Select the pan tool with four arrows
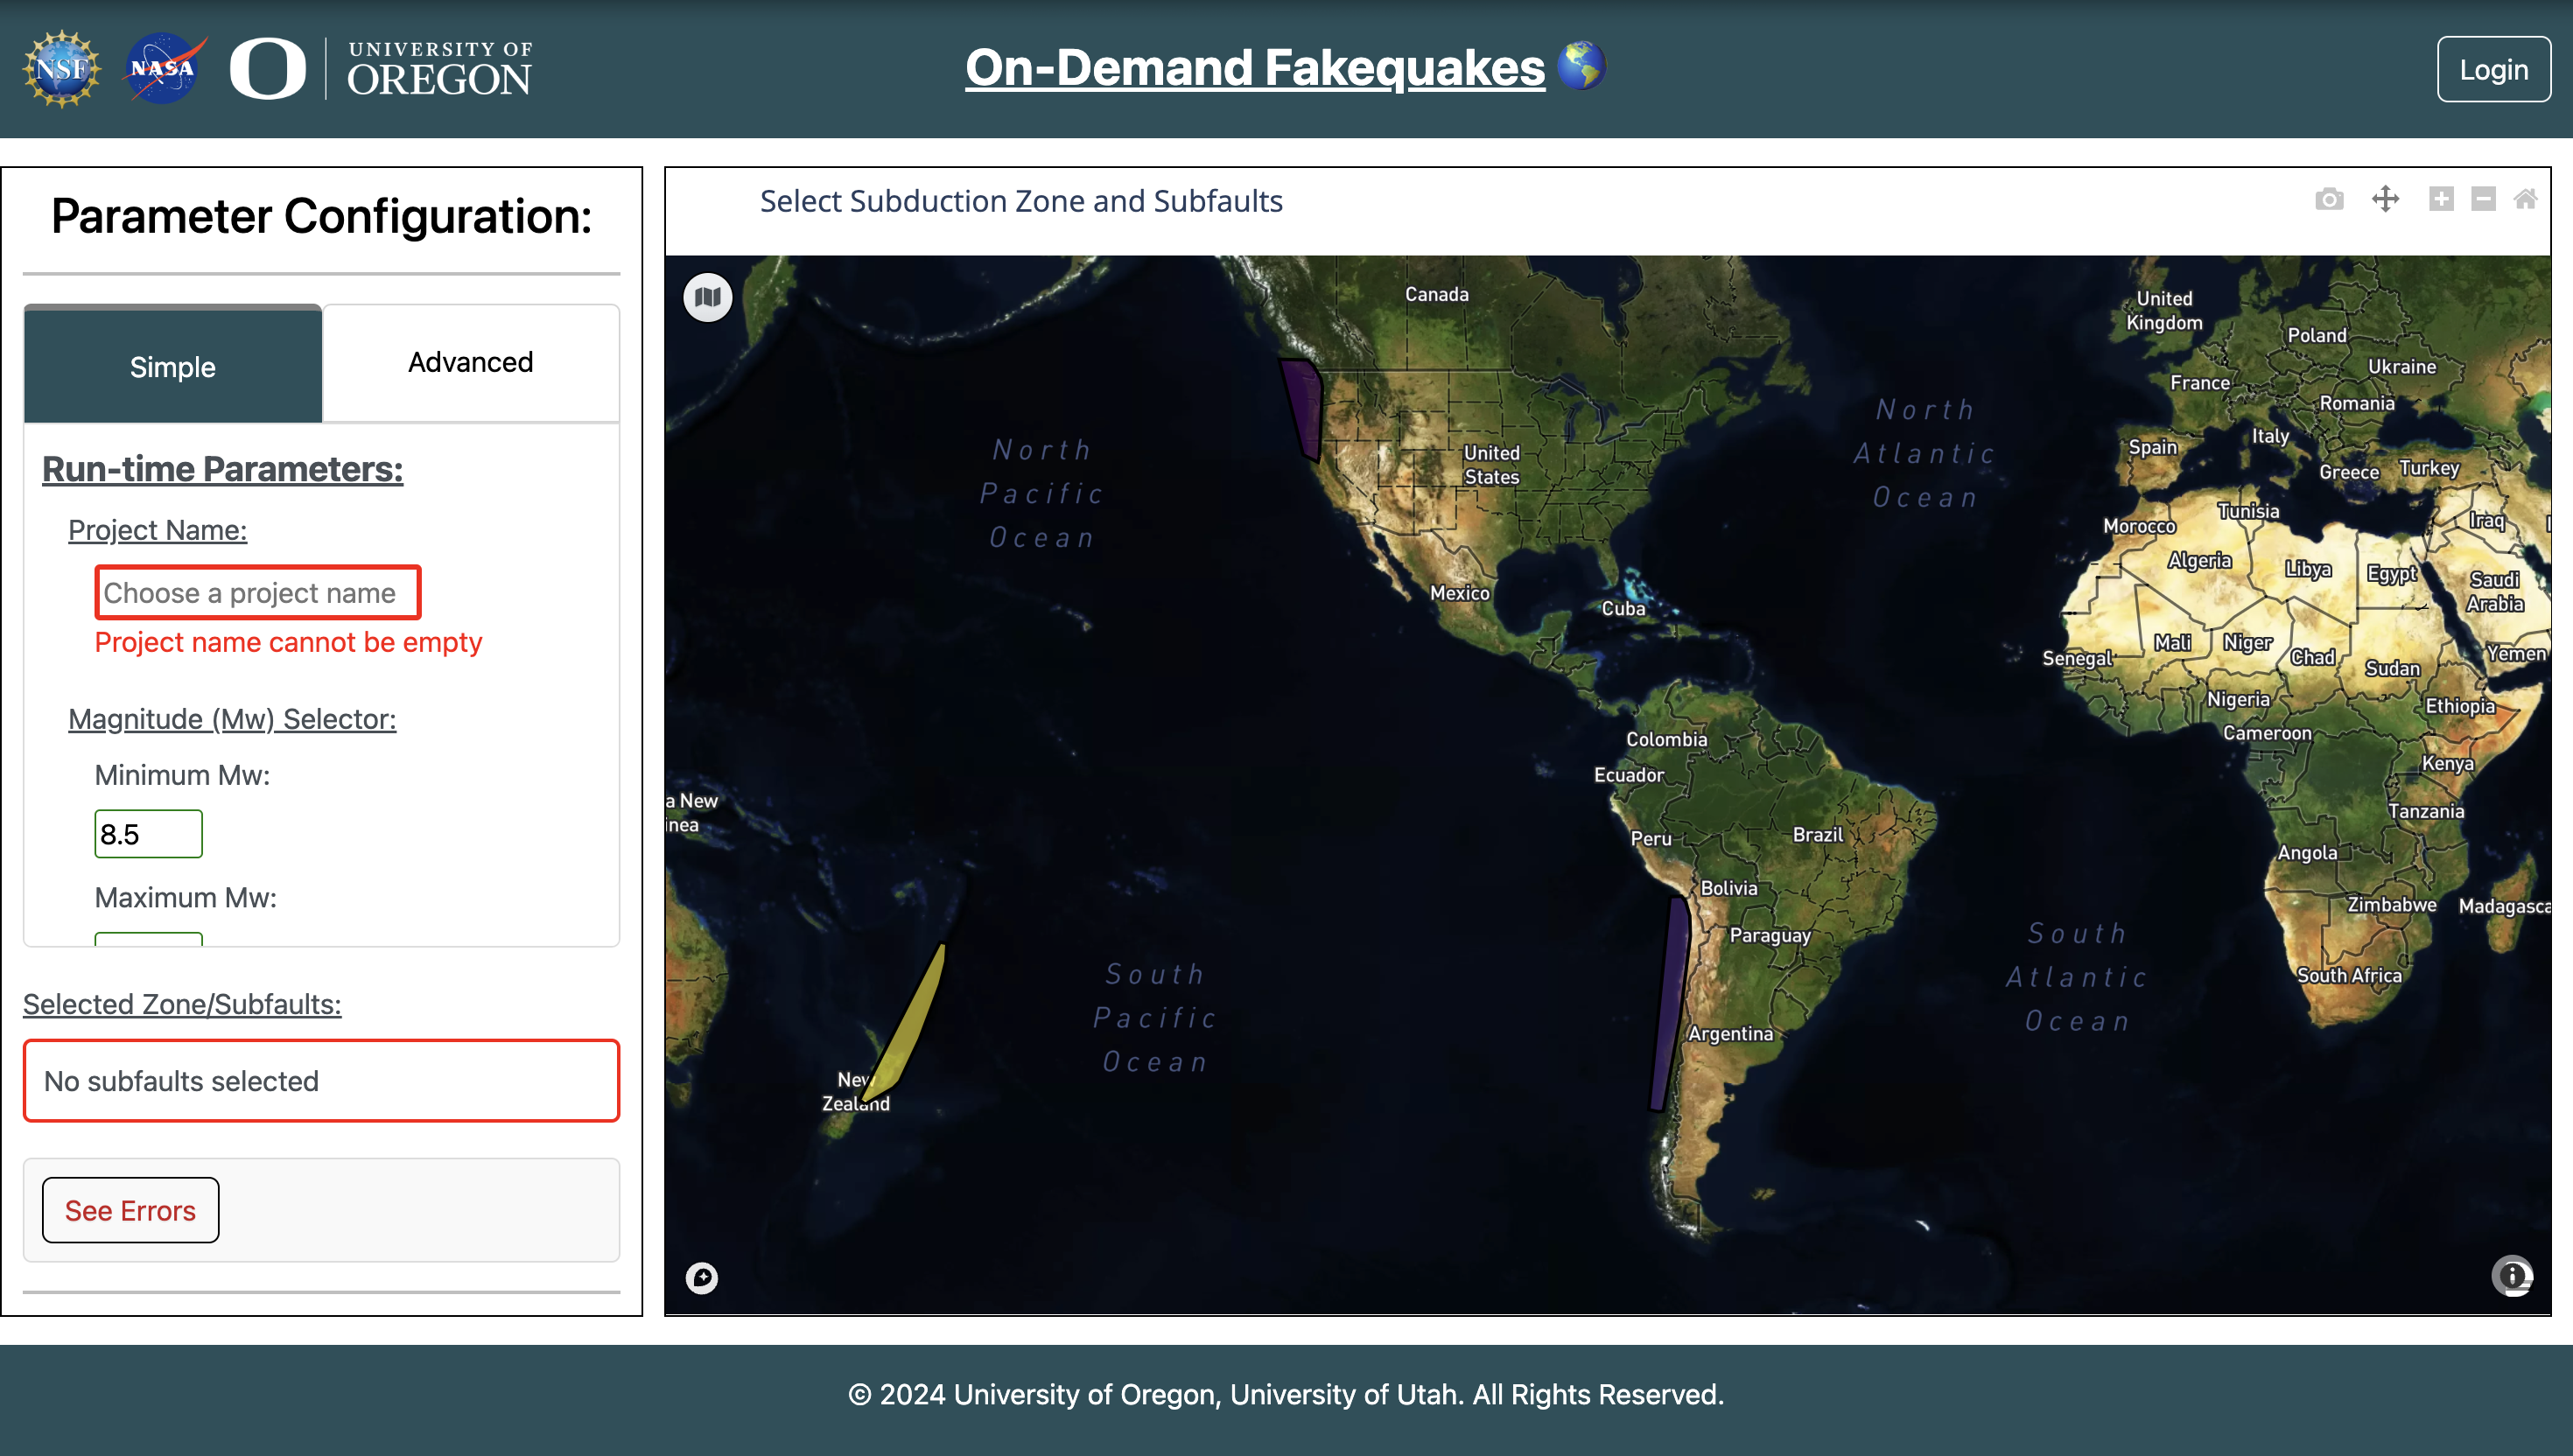Image resolution: width=2573 pixels, height=1456 pixels. pos(2385,199)
